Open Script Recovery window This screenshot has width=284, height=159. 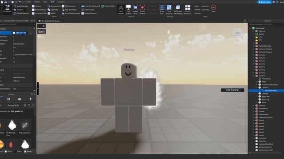click(x=89, y=13)
